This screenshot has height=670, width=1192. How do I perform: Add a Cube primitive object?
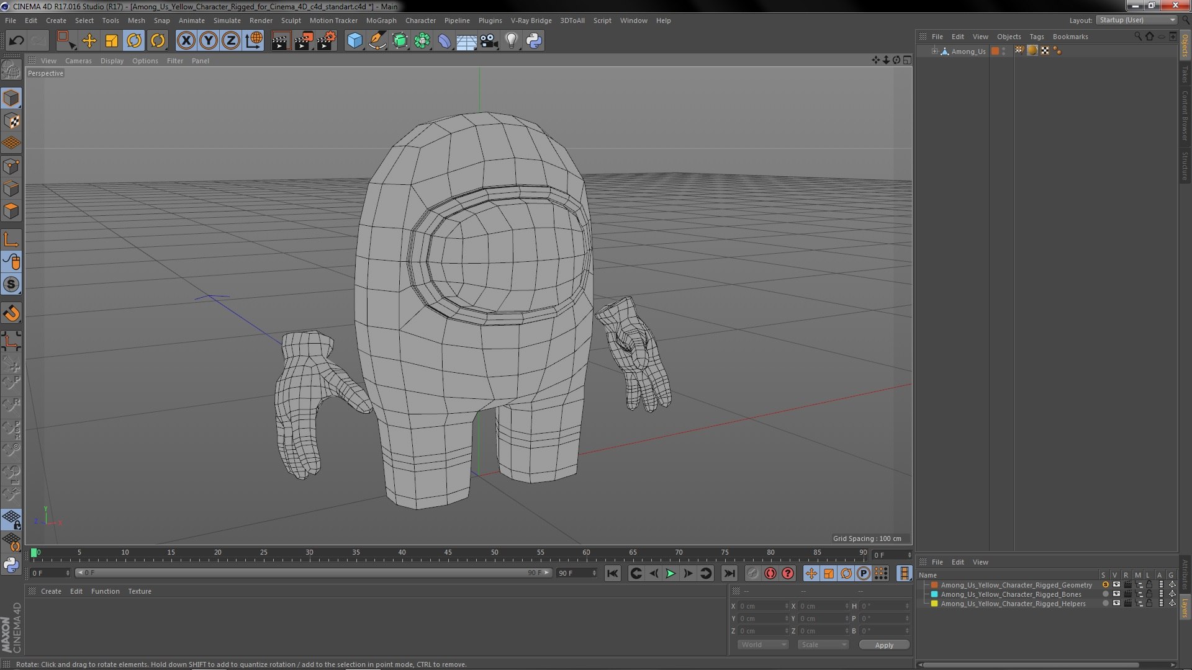[x=354, y=41]
